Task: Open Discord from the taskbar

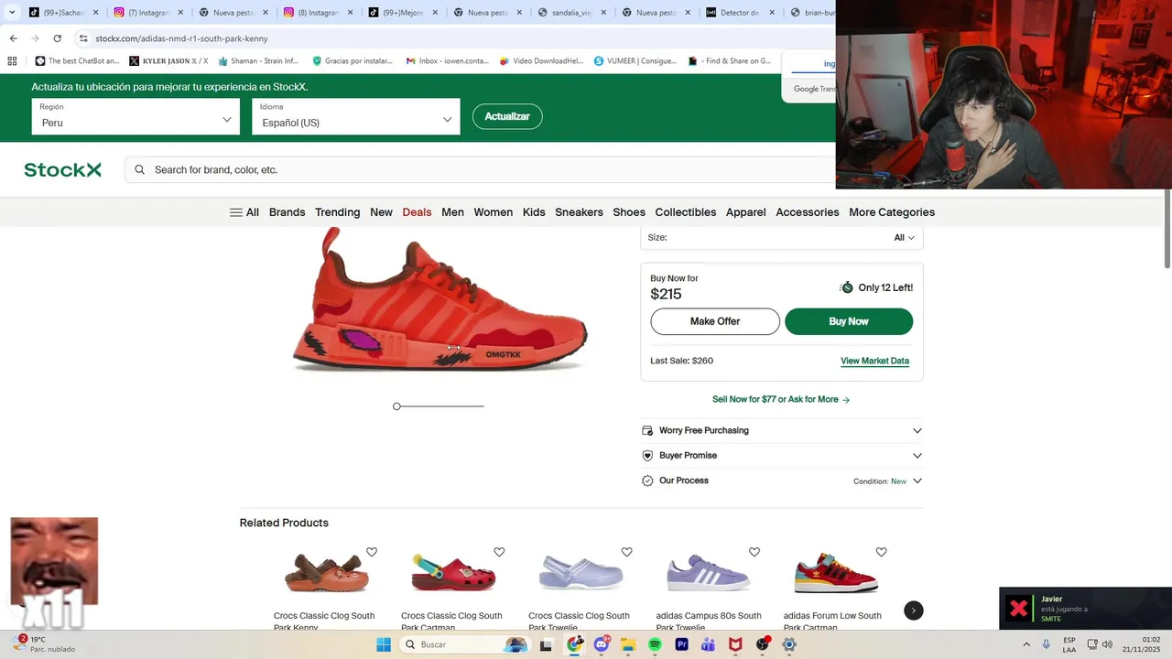Action: tap(602, 644)
